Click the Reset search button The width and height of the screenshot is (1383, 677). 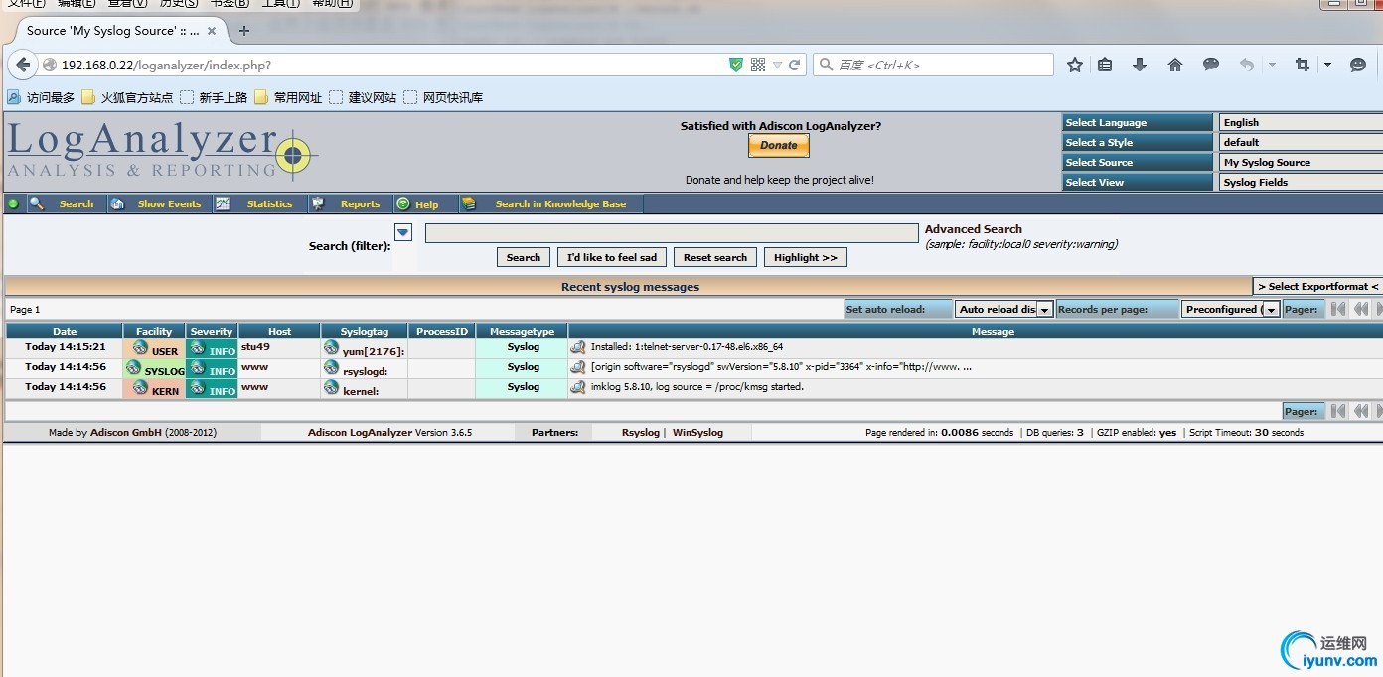(x=715, y=257)
